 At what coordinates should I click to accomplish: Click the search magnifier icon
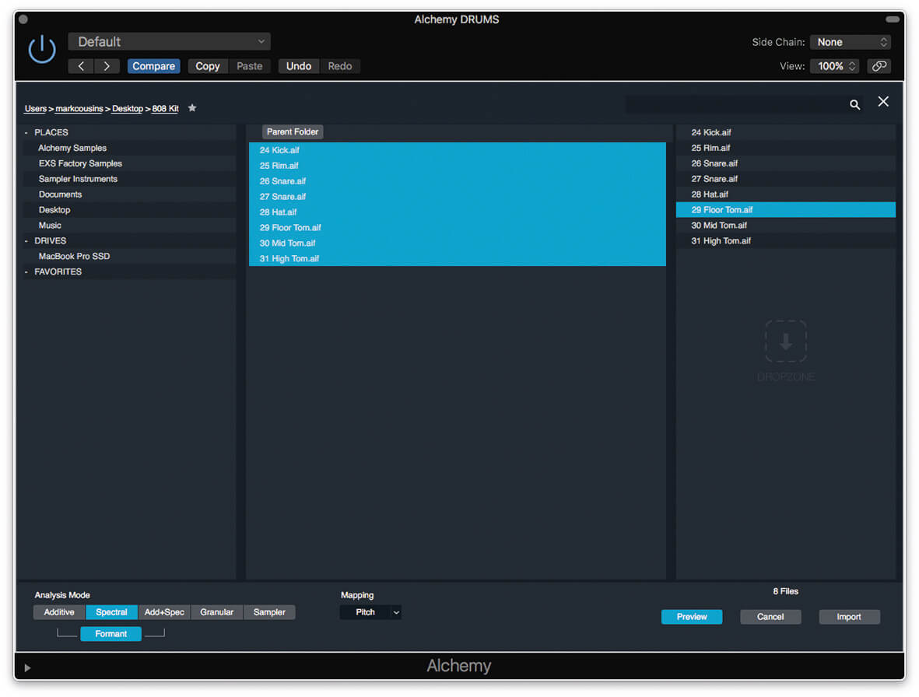854,104
